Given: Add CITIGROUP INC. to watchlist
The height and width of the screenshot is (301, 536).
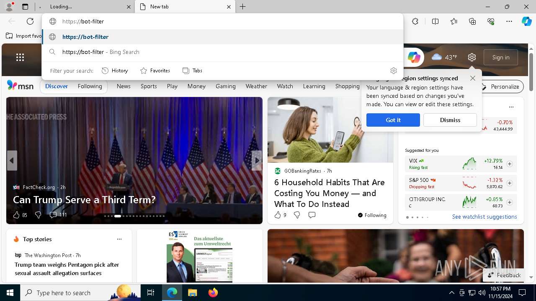Looking at the screenshot, I should [x=510, y=202].
